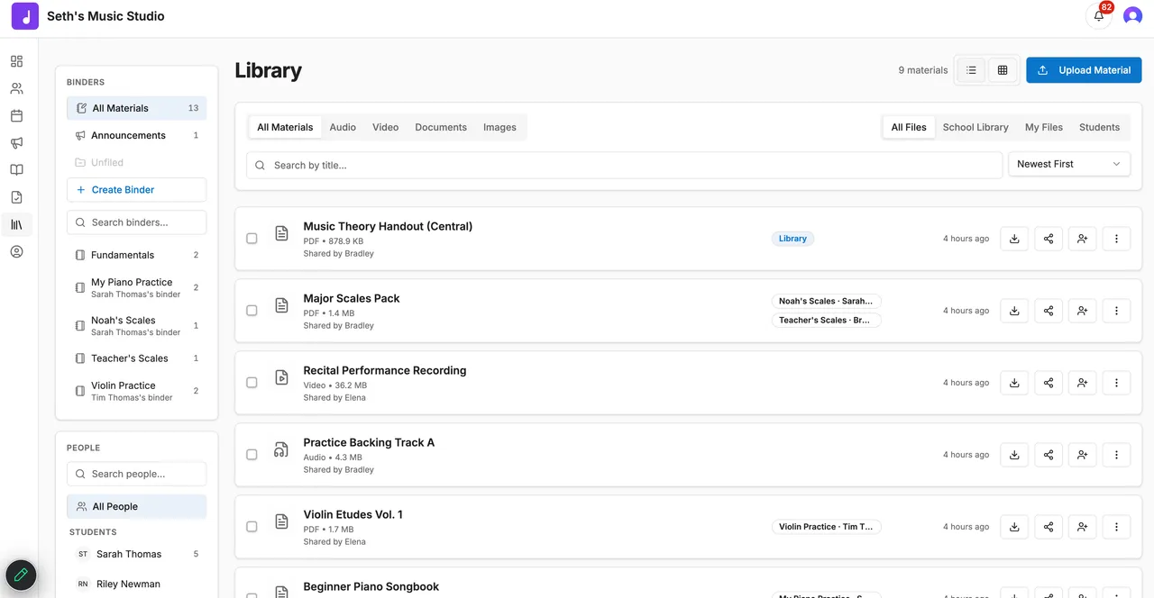Viewport: 1154px width, 598px height.
Task: Click the Upload Material button
Action: [1084, 70]
